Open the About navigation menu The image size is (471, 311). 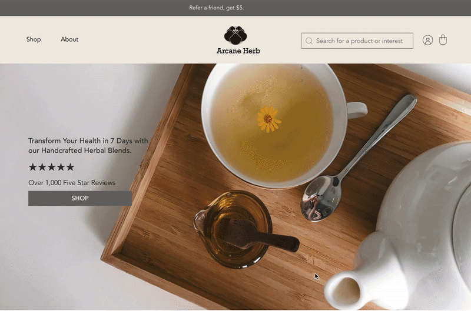pos(69,39)
